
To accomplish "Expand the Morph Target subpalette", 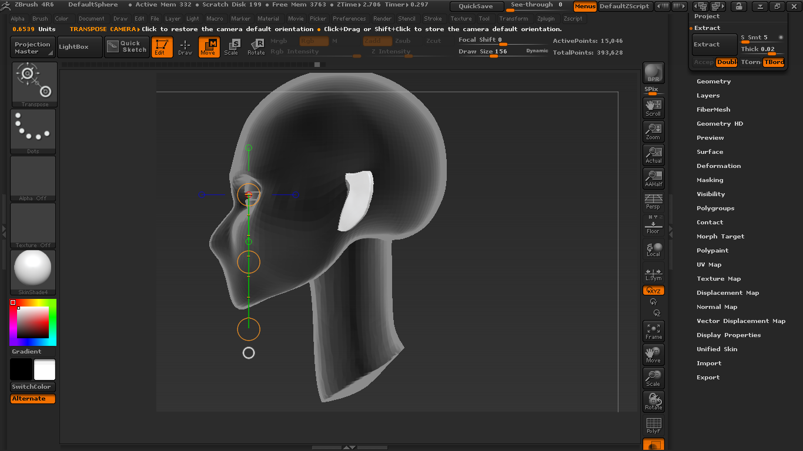I will coord(720,237).
